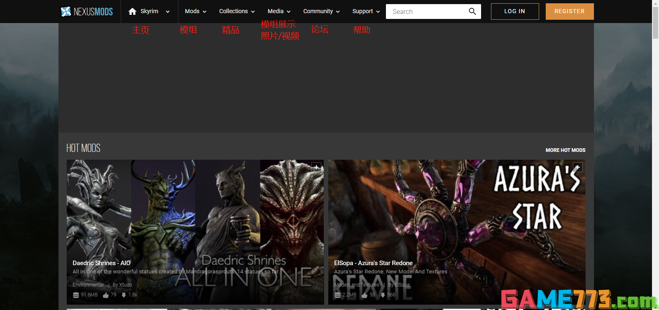Open Models and Textures category link

pyautogui.click(x=357, y=285)
